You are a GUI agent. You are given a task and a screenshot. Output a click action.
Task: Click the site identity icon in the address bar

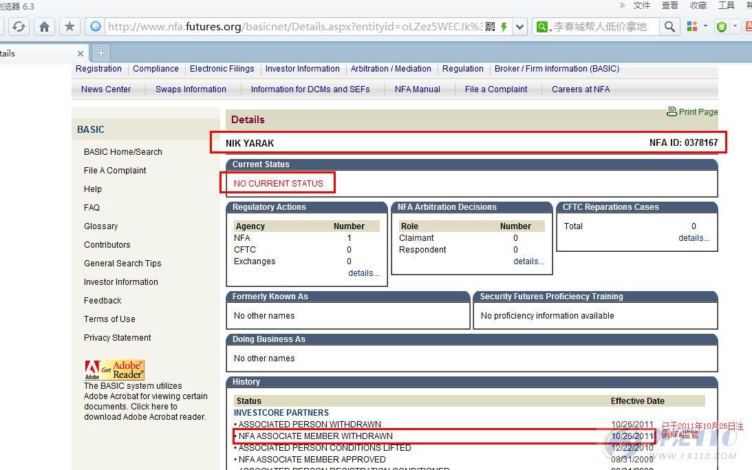click(96, 26)
